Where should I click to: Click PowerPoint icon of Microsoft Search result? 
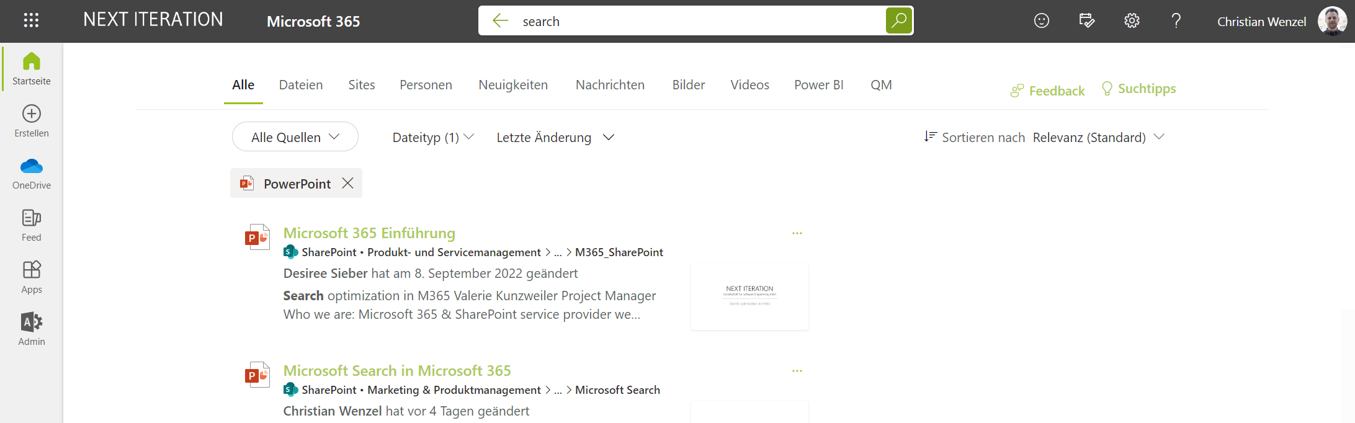click(x=257, y=375)
